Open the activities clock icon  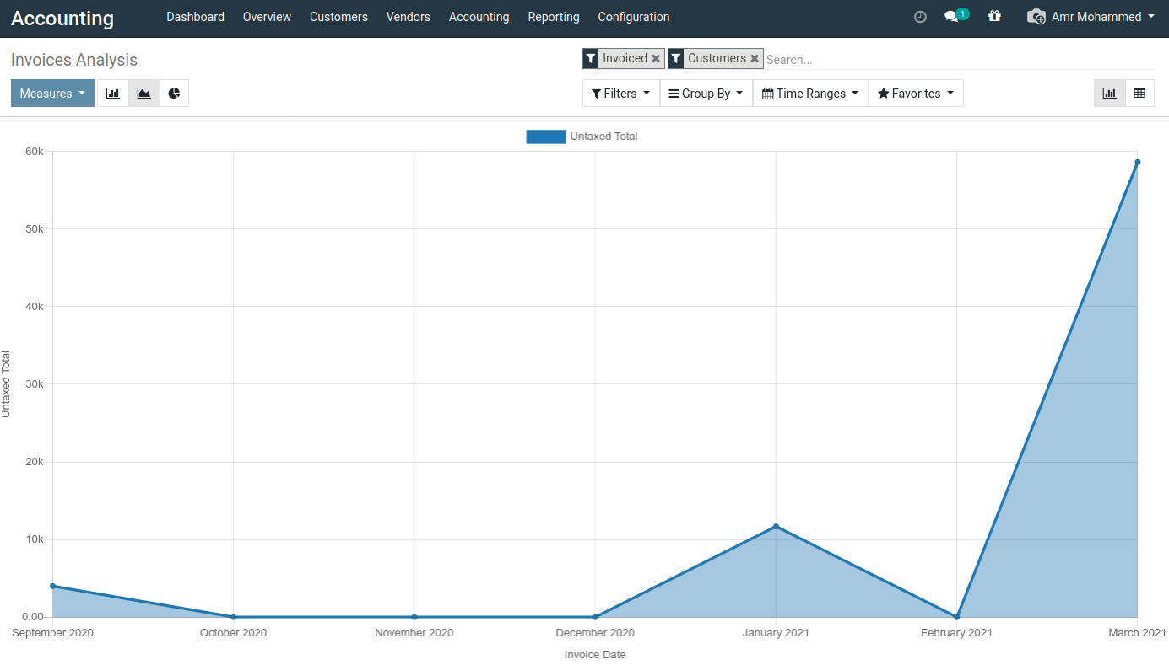point(920,17)
